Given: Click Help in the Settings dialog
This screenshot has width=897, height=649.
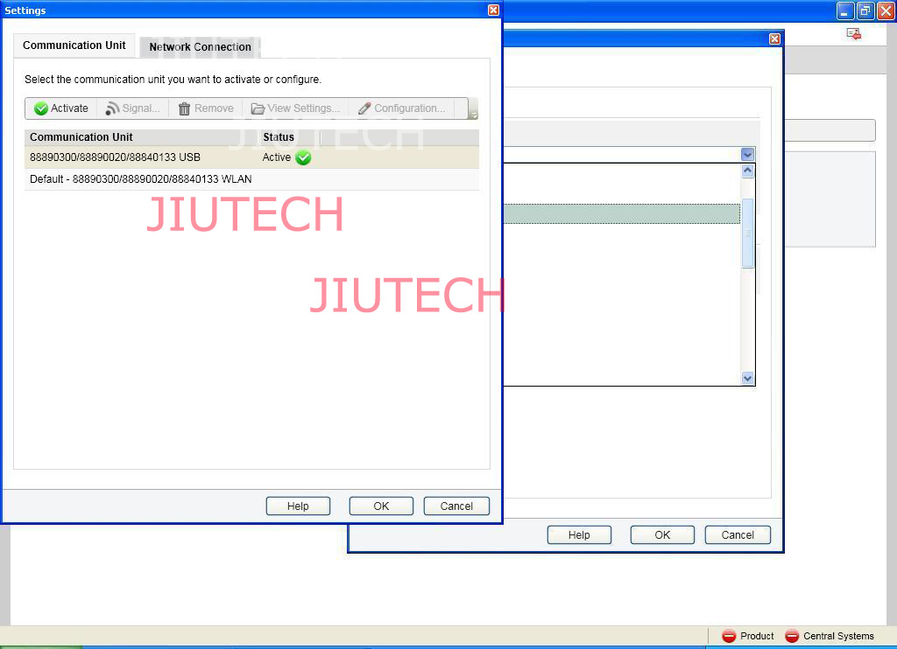Looking at the screenshot, I should click(298, 506).
